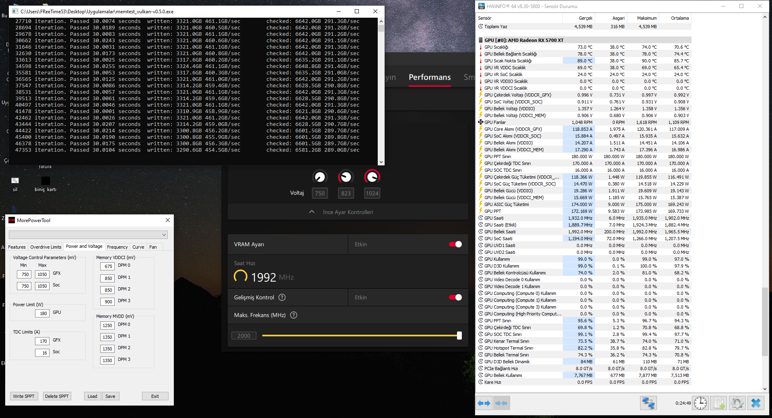Click the second voltage dial above 823

pos(346,177)
